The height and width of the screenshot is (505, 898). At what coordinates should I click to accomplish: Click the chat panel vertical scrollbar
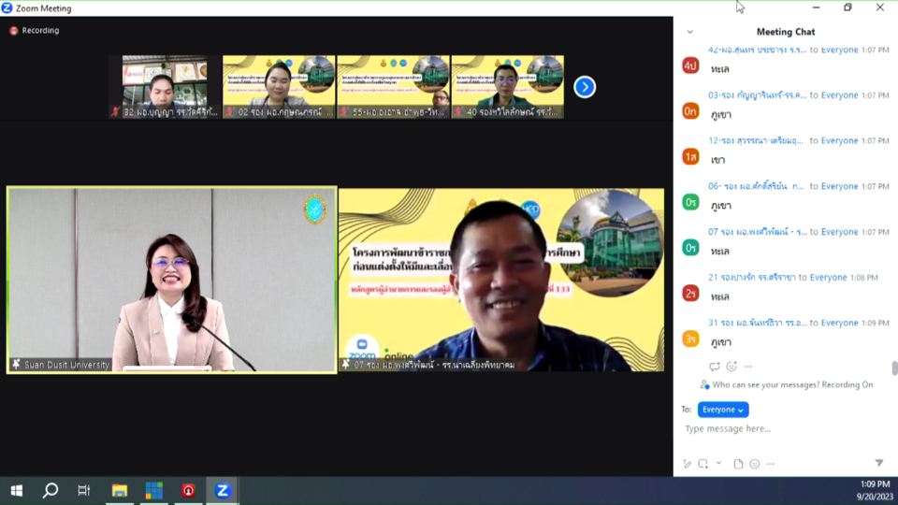894,368
